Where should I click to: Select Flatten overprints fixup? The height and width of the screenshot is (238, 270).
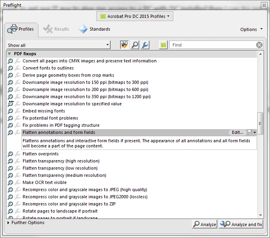click(40, 154)
